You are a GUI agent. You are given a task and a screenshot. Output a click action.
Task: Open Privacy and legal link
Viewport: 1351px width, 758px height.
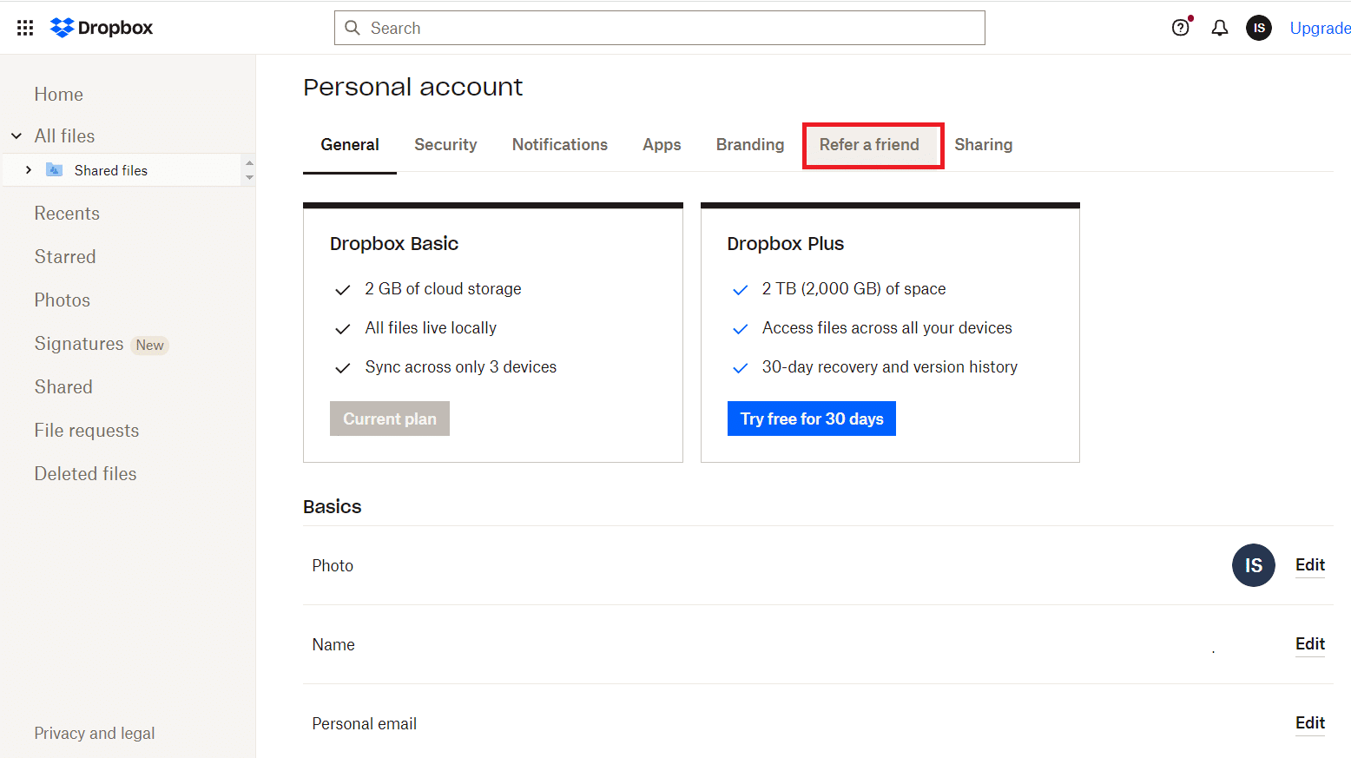point(95,734)
